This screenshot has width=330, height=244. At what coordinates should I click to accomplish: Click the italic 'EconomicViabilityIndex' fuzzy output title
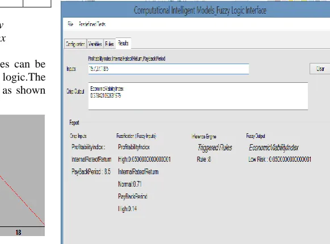(274, 148)
